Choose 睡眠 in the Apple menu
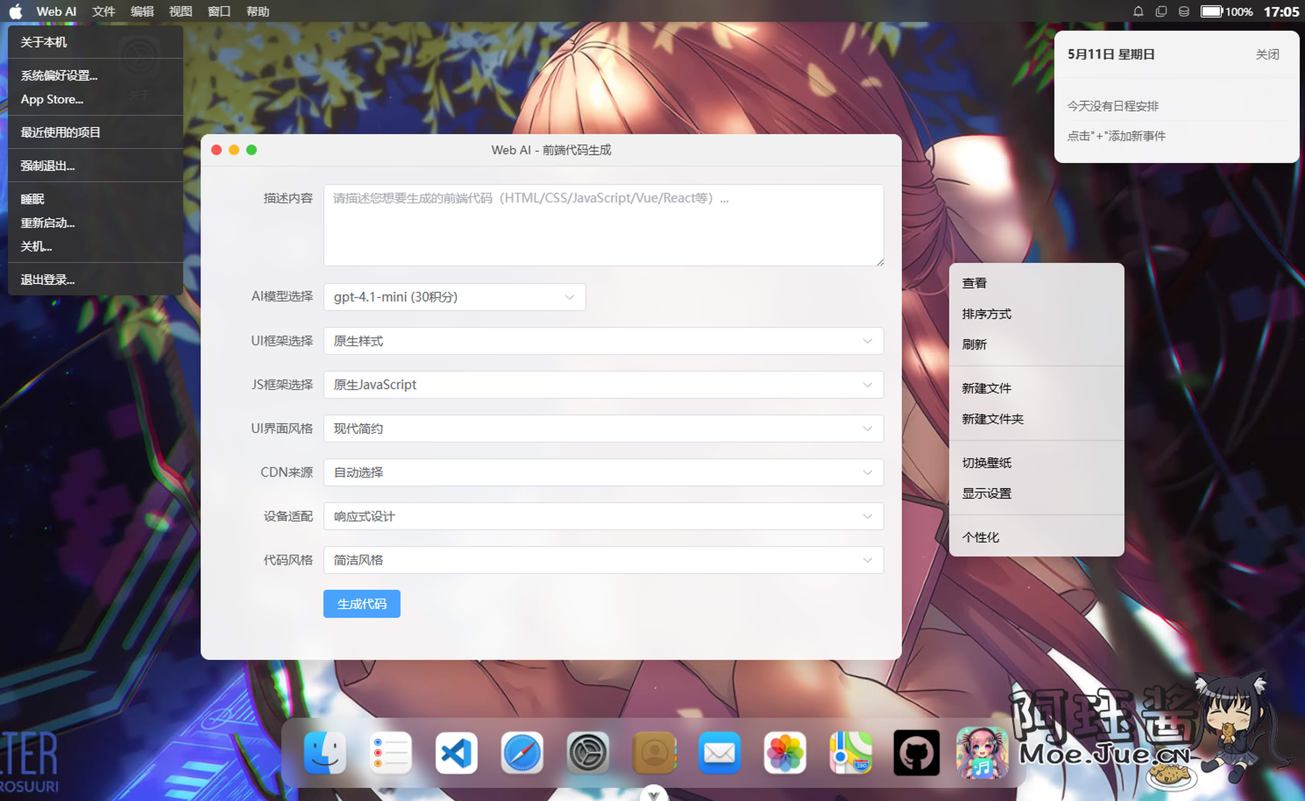Image resolution: width=1305 pixels, height=801 pixels. coord(95,199)
